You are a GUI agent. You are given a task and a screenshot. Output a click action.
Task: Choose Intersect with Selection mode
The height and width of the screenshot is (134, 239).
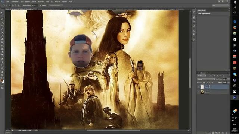(19, 6)
